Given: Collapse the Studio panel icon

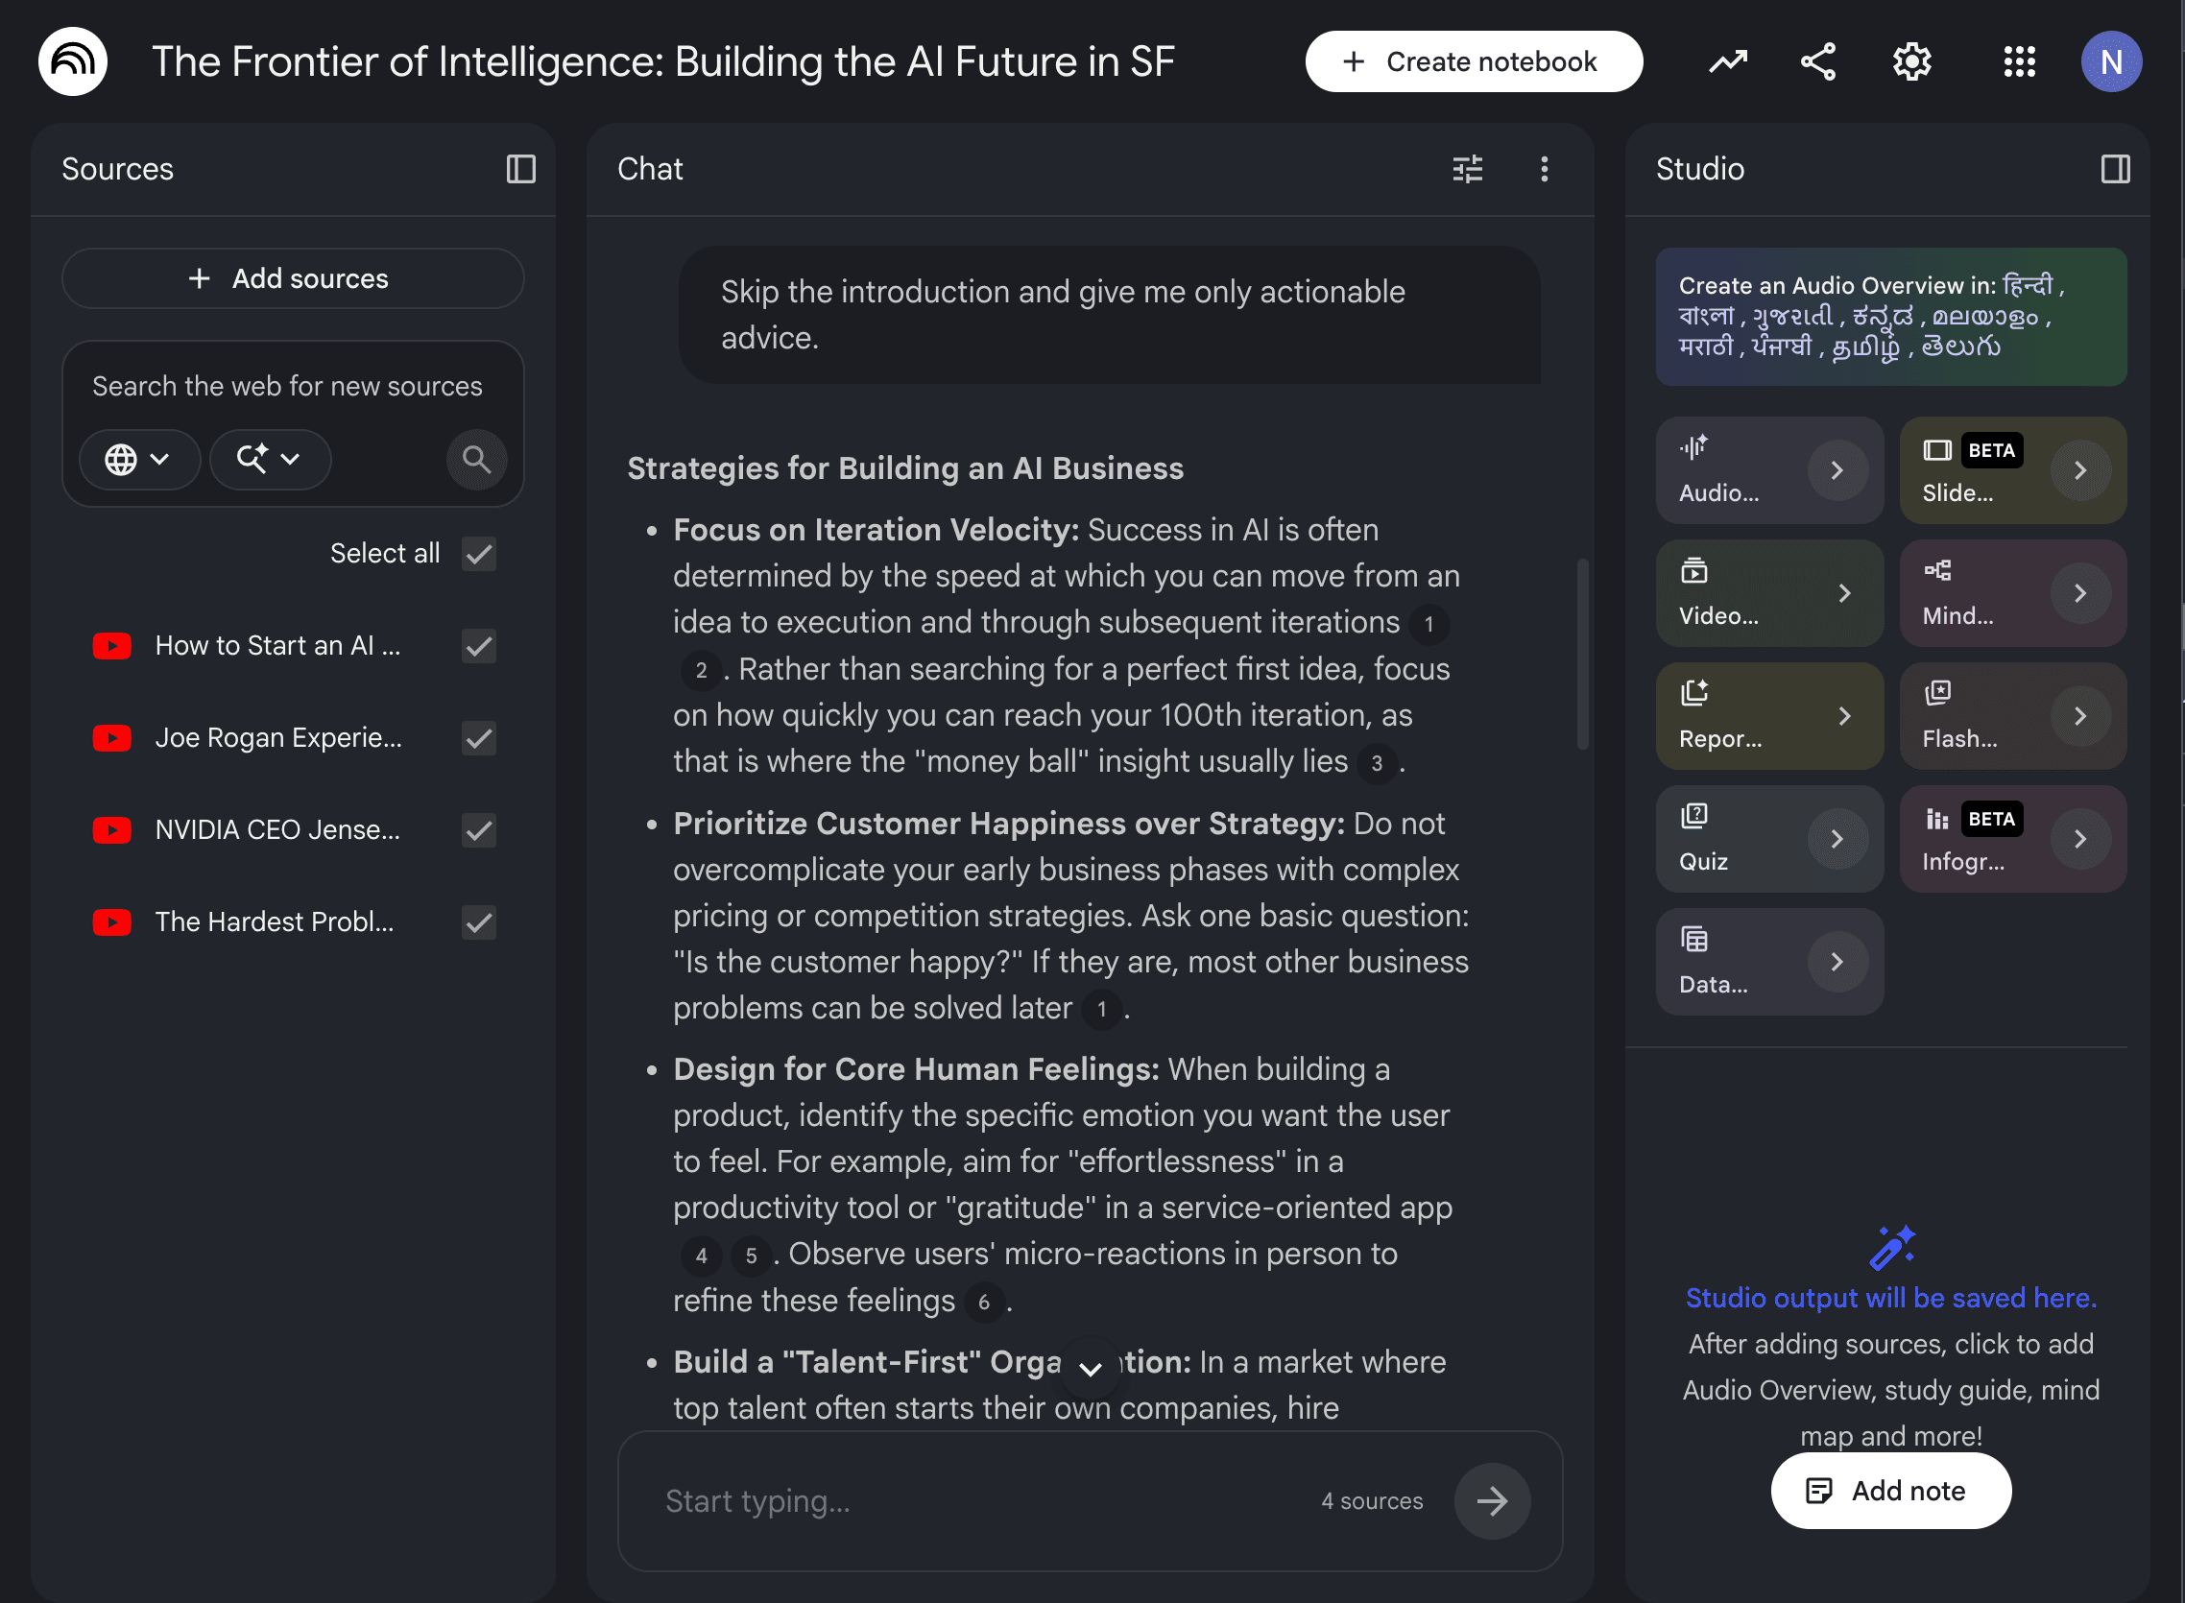Looking at the screenshot, I should [x=2115, y=169].
